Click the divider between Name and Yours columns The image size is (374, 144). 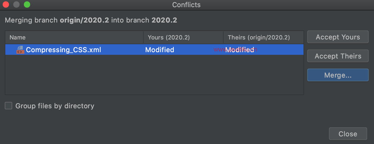point(143,38)
